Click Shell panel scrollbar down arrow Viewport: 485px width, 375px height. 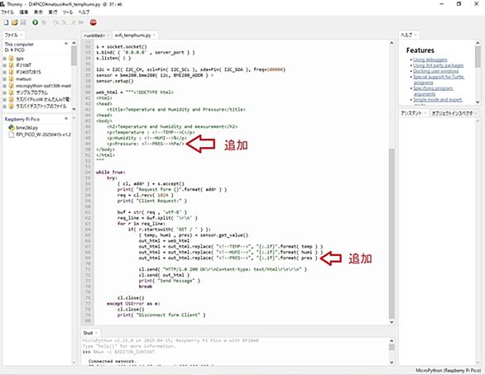[391, 362]
